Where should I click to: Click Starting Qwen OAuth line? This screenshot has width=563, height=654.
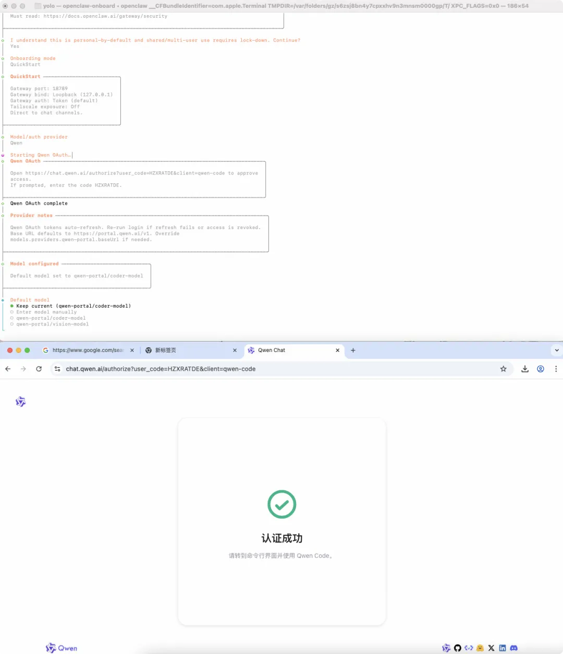(x=40, y=155)
